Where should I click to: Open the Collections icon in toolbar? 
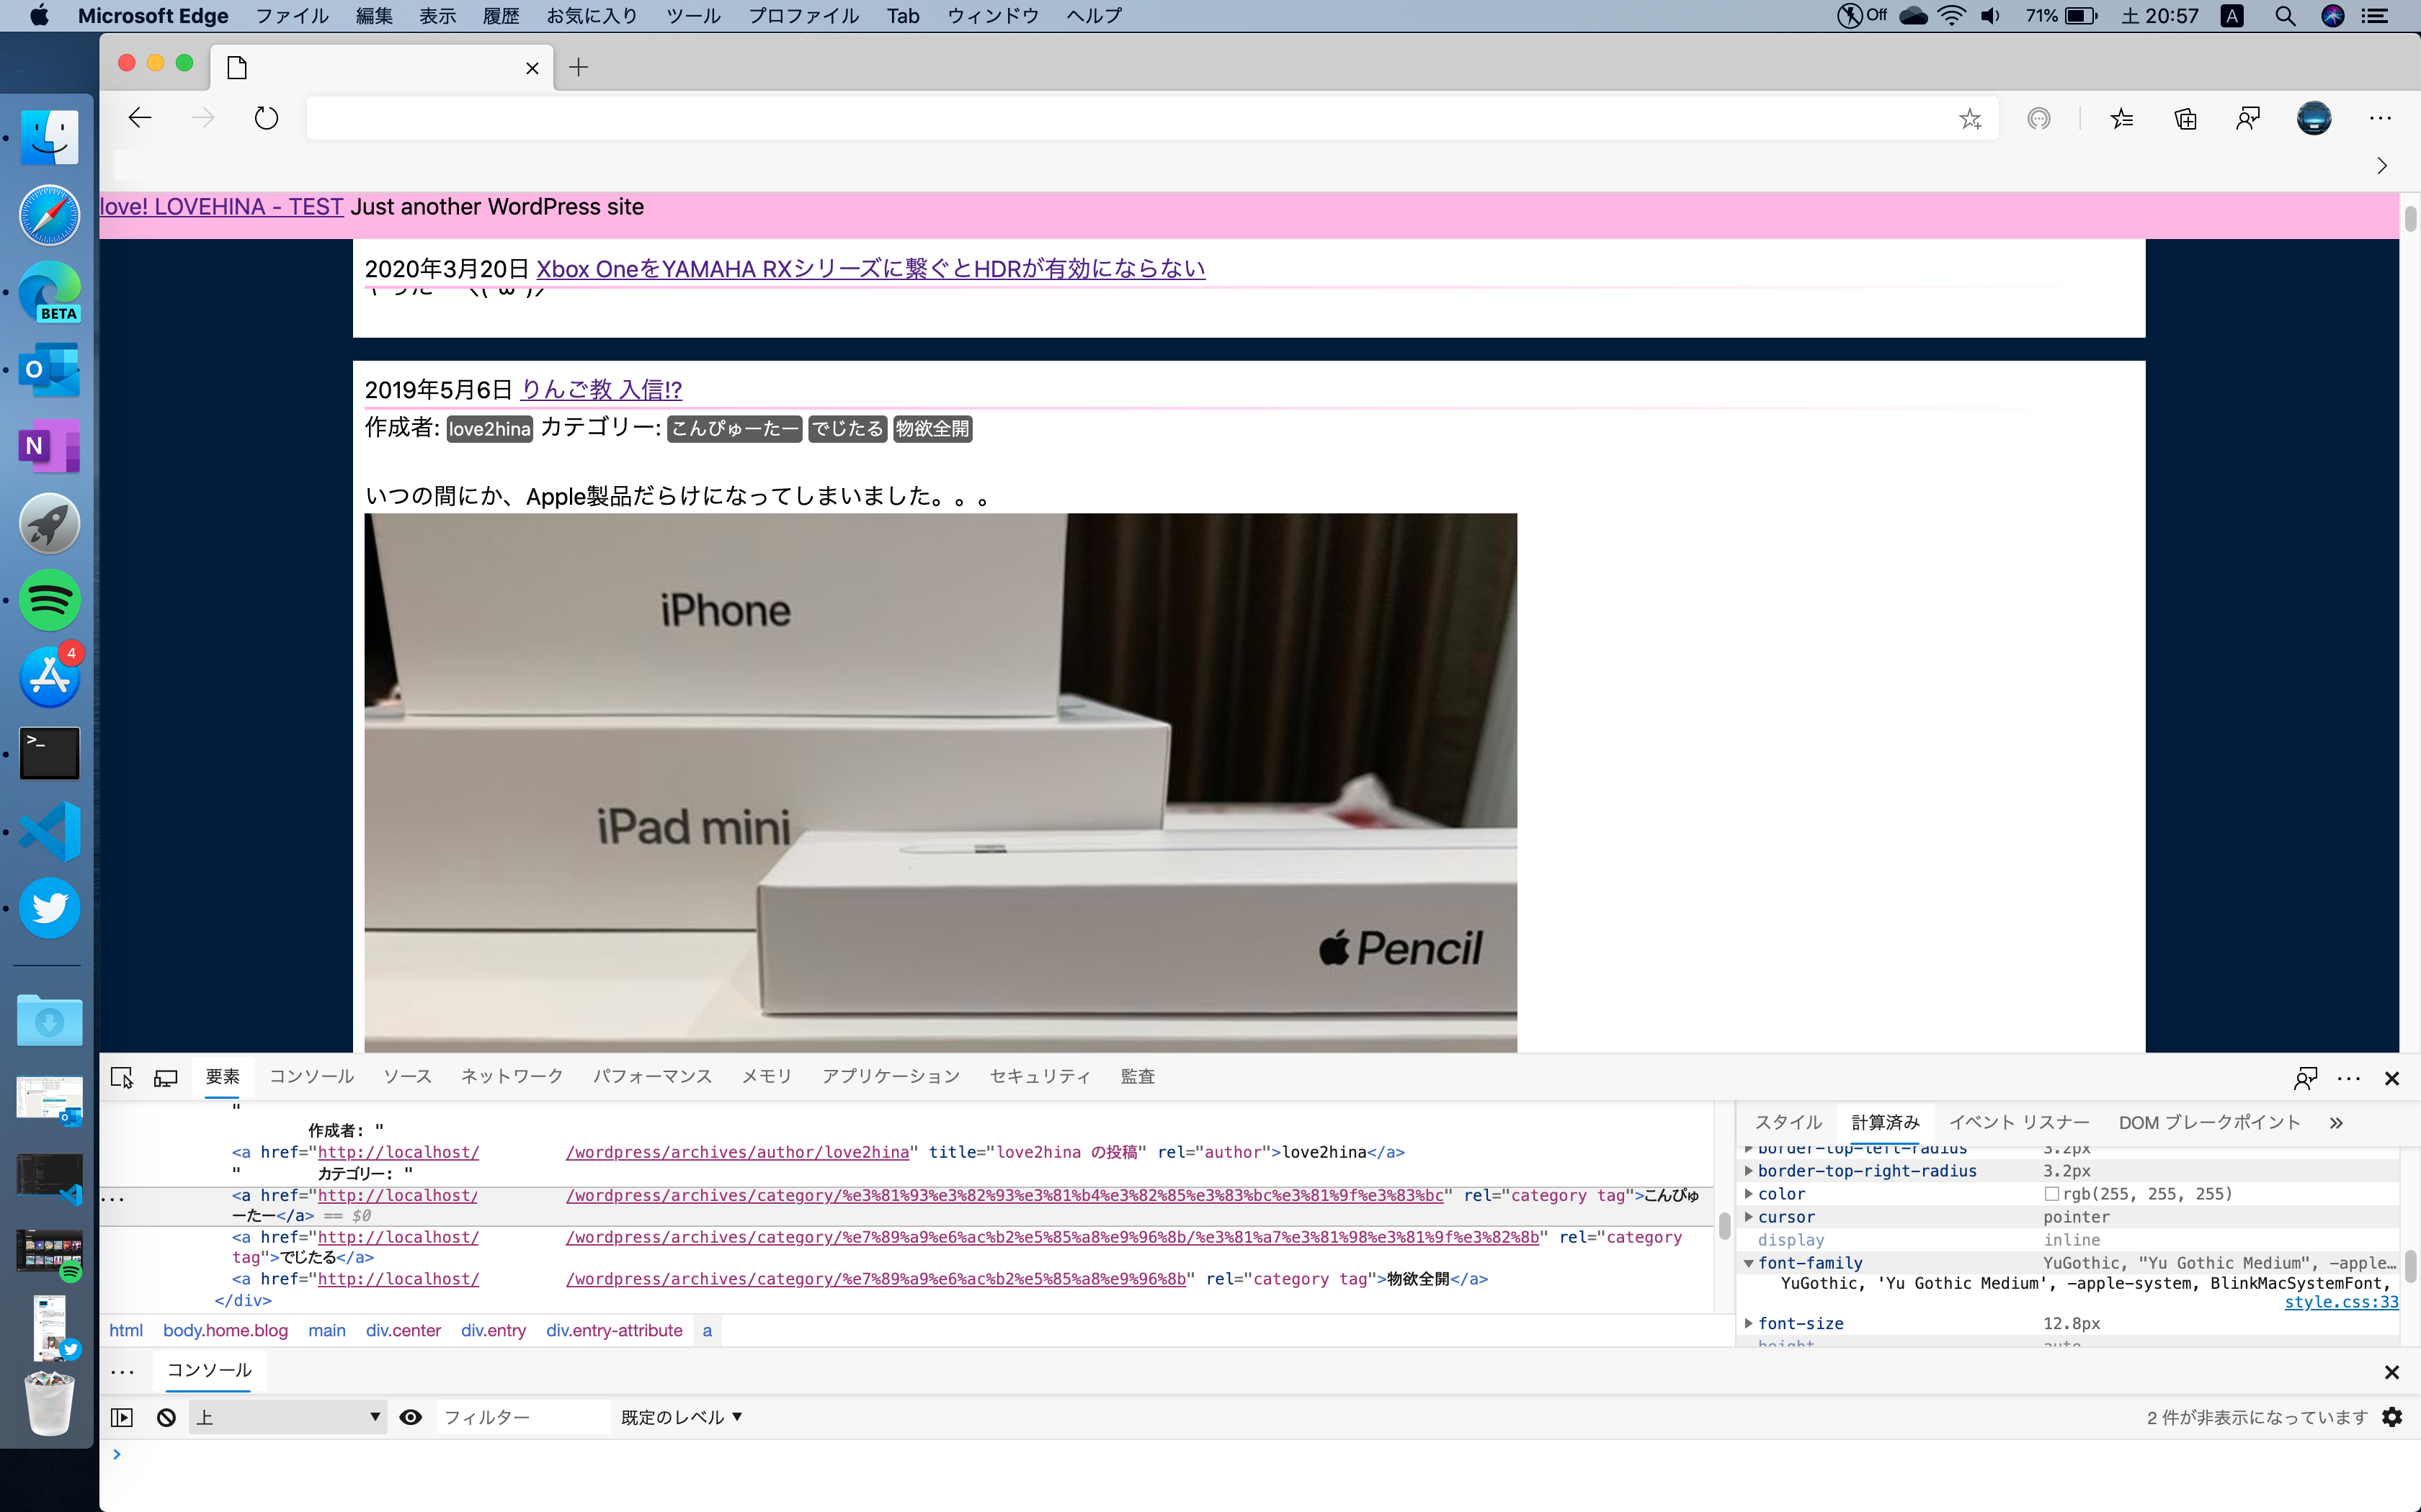click(2186, 119)
